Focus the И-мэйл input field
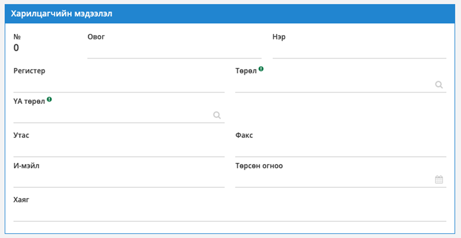This screenshot has height=238, width=461. 119,180
